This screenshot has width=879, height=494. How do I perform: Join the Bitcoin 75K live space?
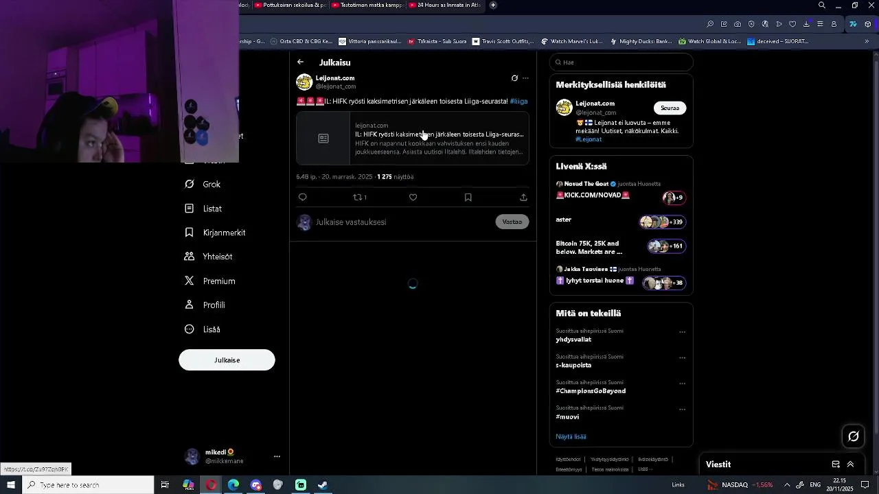(621, 247)
